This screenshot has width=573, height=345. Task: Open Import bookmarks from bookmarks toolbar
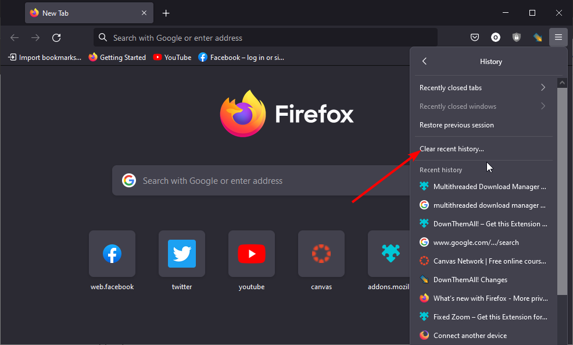coord(45,58)
